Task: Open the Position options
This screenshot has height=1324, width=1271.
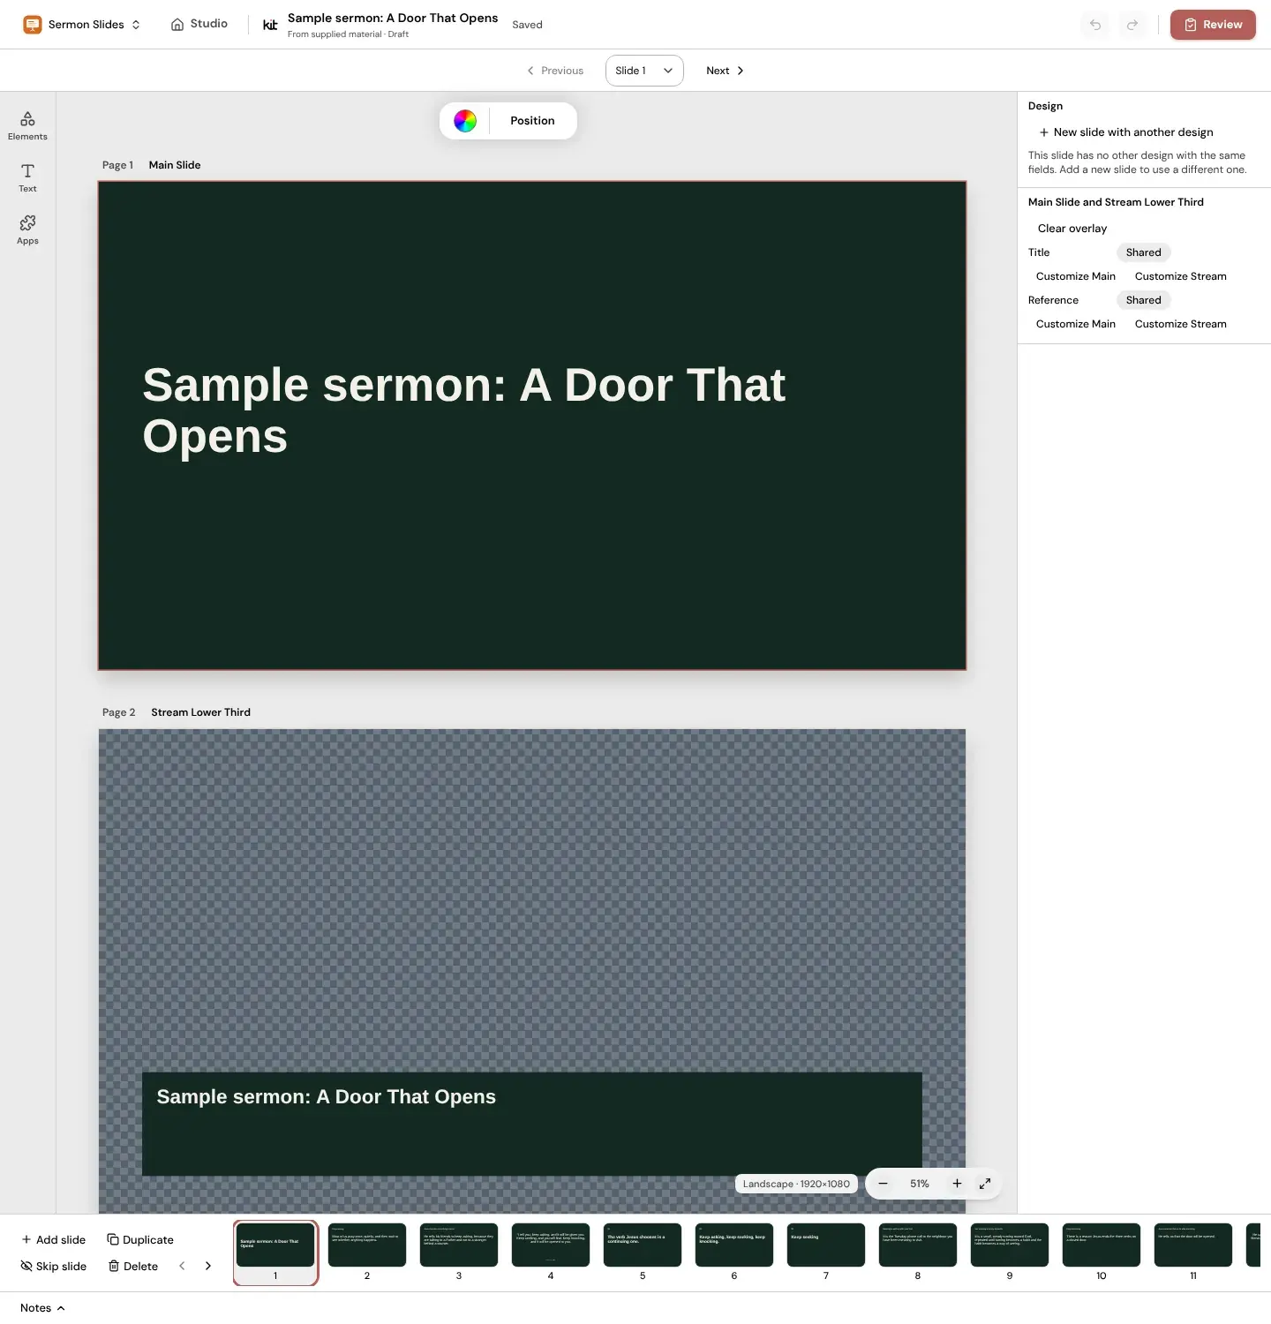Action: click(532, 121)
